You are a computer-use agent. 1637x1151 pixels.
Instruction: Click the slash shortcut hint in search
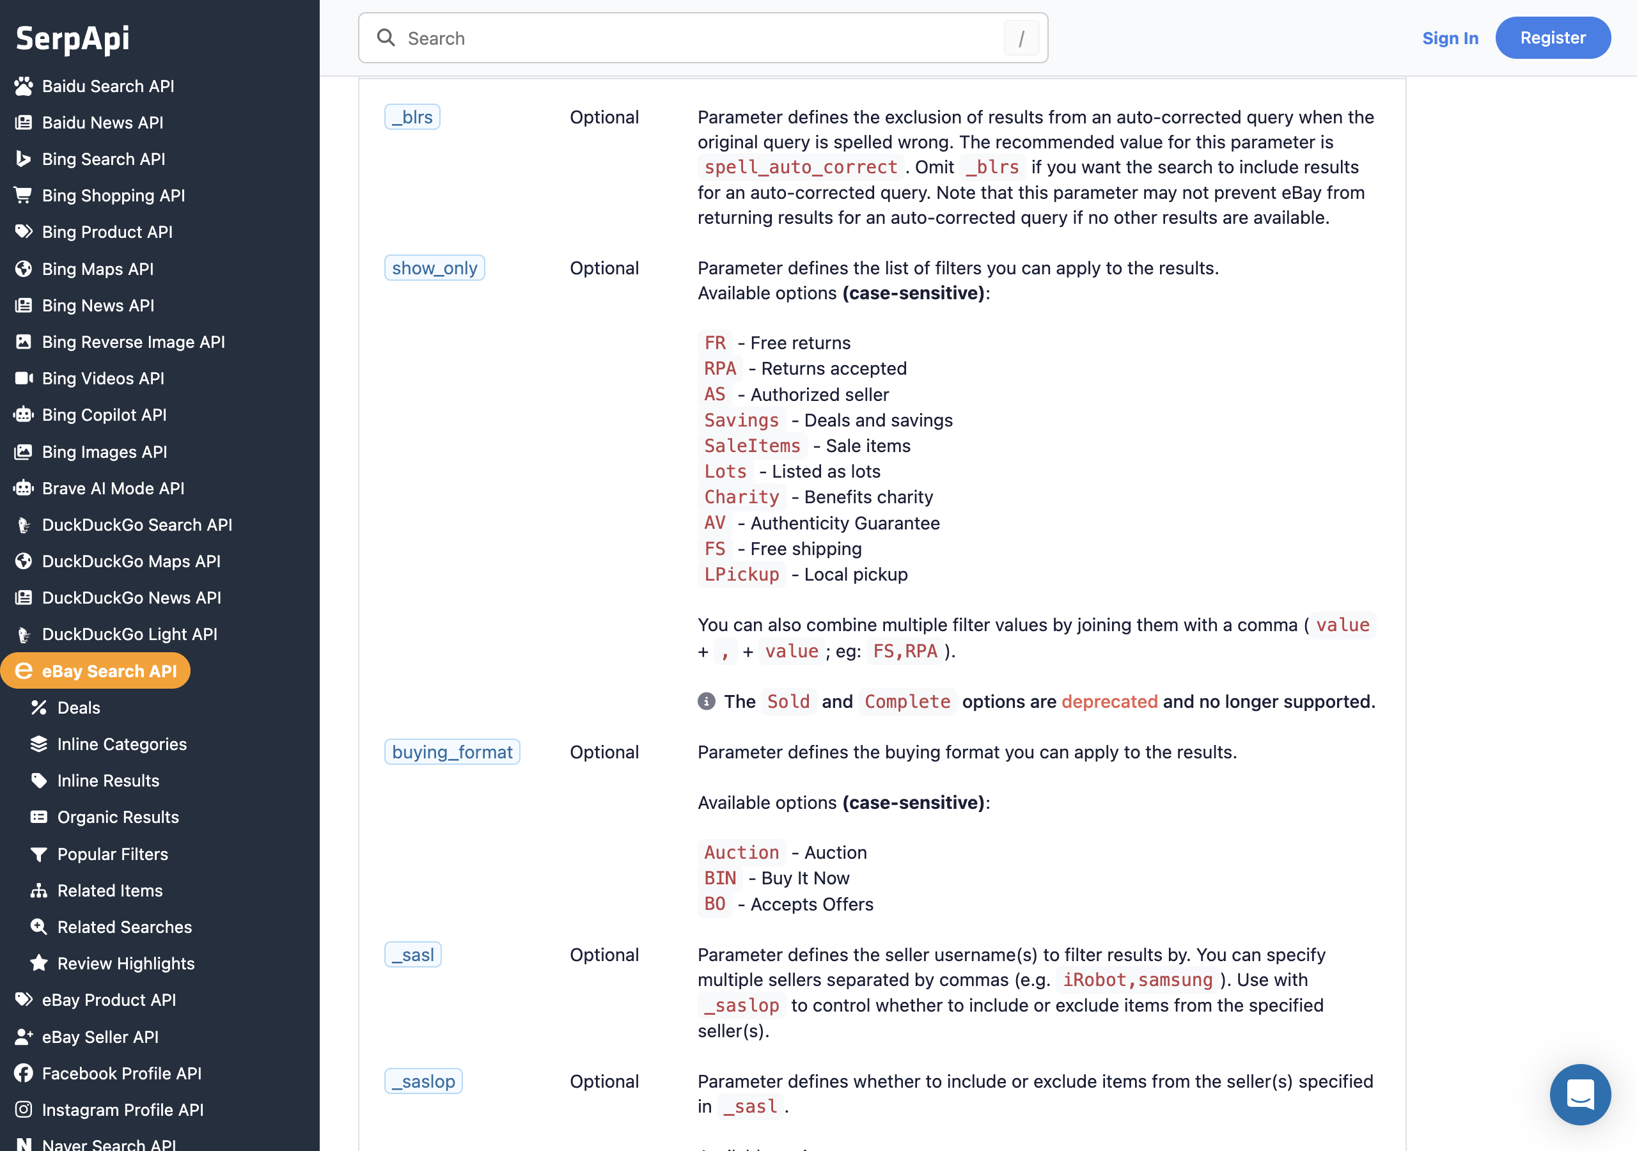click(1021, 38)
